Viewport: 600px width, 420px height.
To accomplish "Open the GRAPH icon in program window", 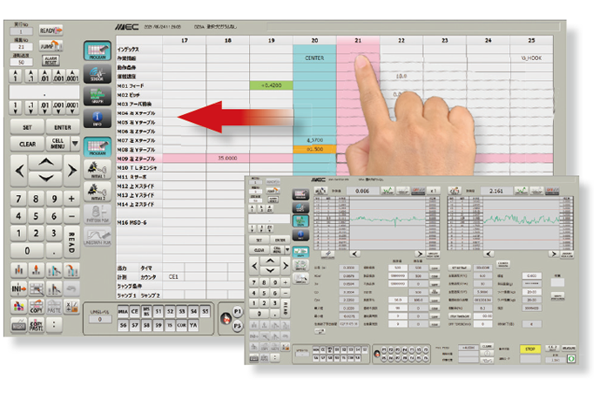I will tap(98, 96).
